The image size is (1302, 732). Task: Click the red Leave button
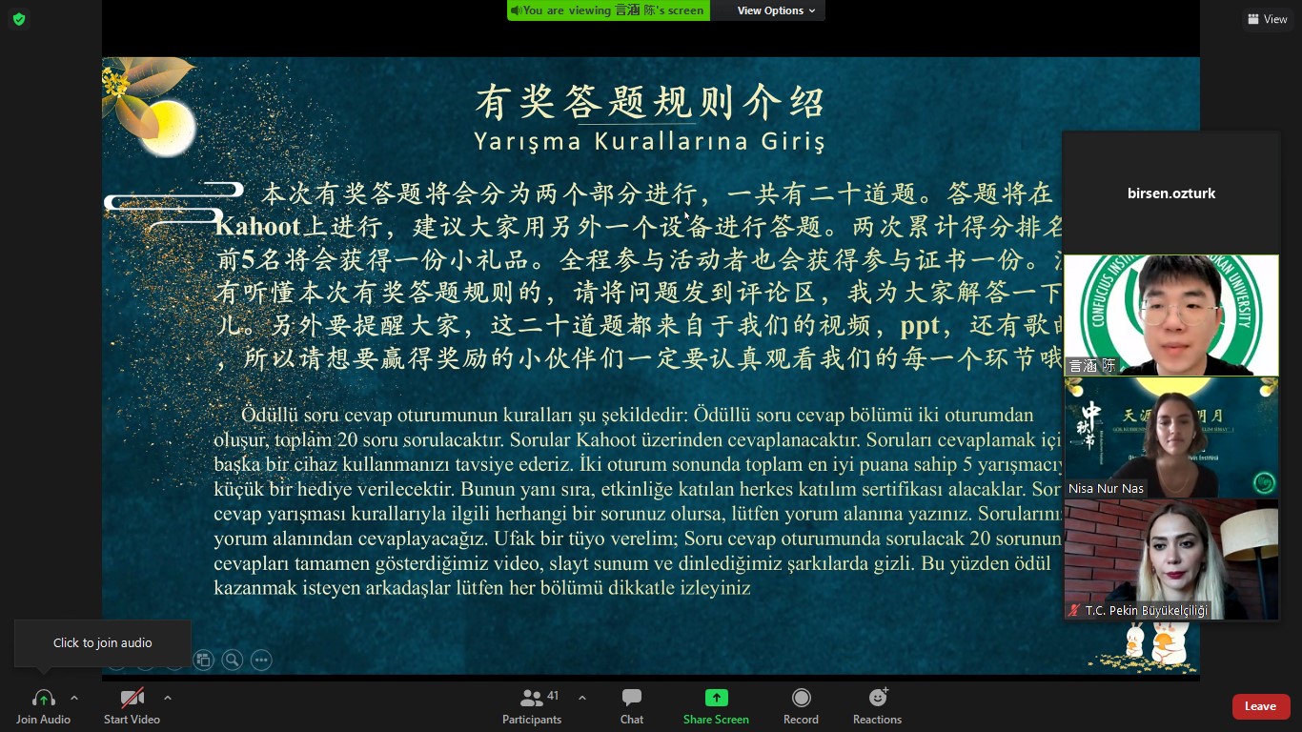tap(1260, 706)
